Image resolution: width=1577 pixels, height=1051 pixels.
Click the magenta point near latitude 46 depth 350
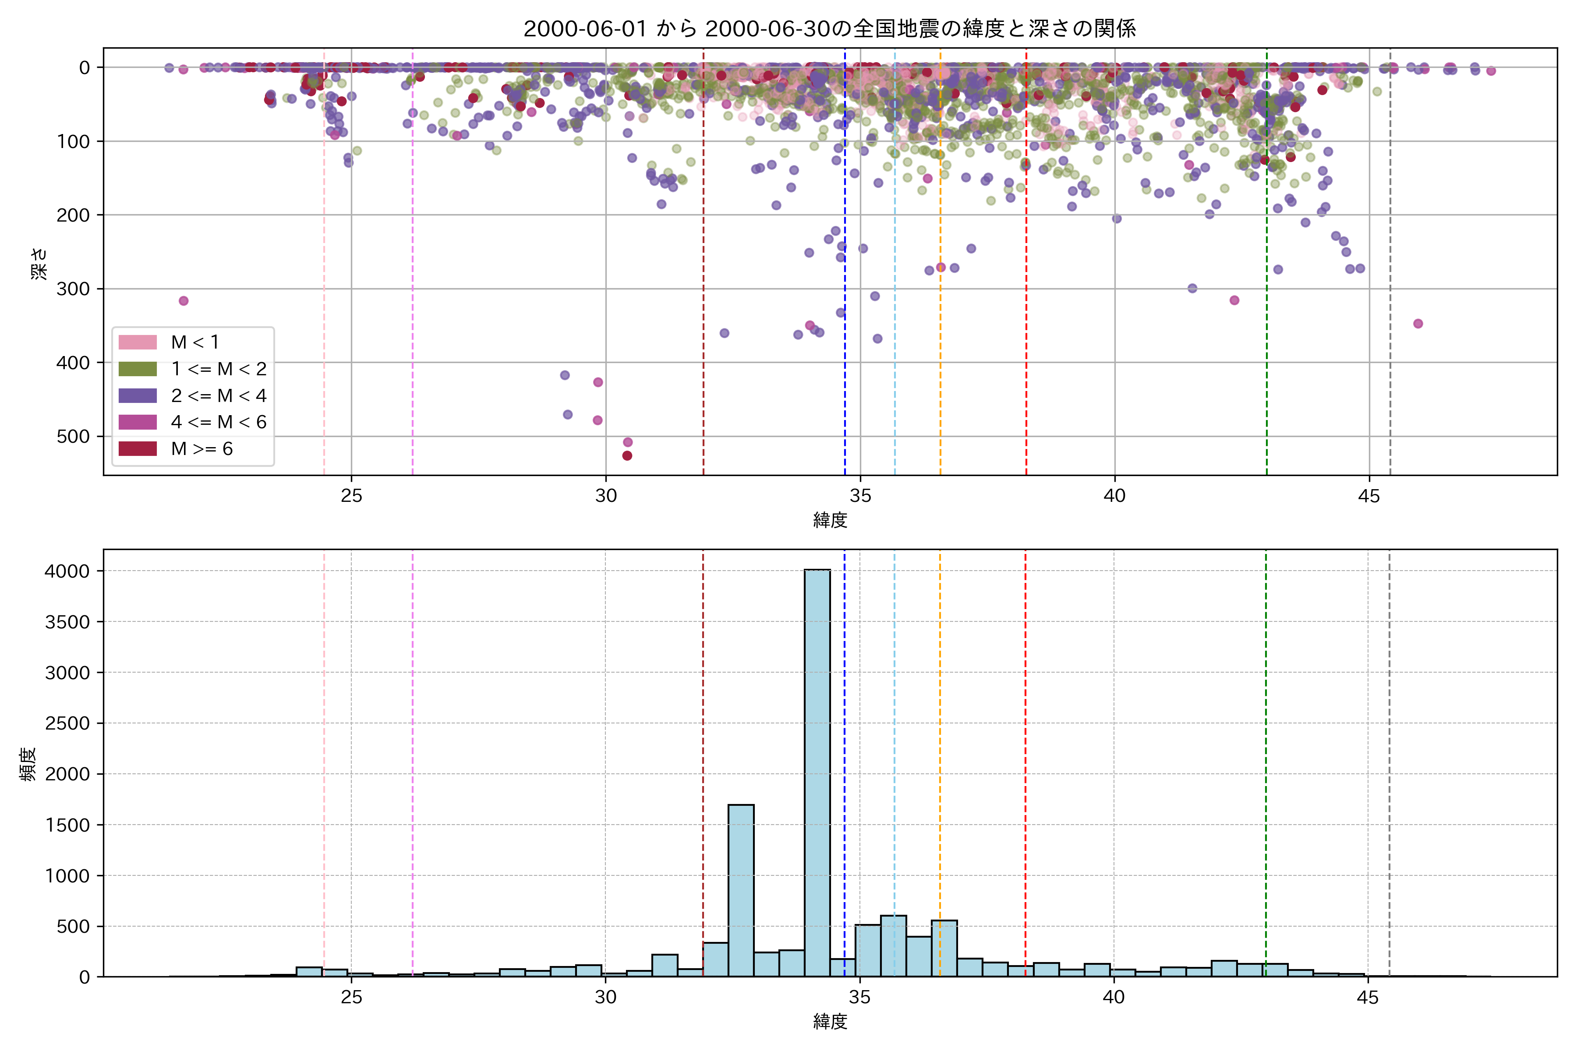coord(1418,324)
